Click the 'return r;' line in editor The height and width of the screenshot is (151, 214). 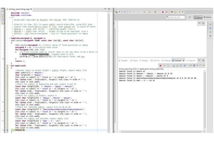click(20, 61)
